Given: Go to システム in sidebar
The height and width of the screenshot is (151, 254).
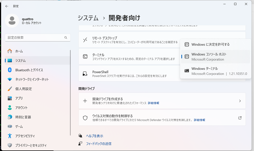Looking at the screenshot, I should 21,61.
